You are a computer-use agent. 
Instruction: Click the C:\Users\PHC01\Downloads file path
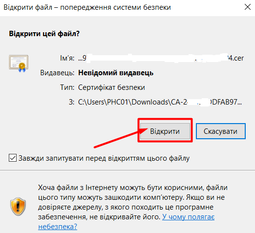click(x=160, y=102)
